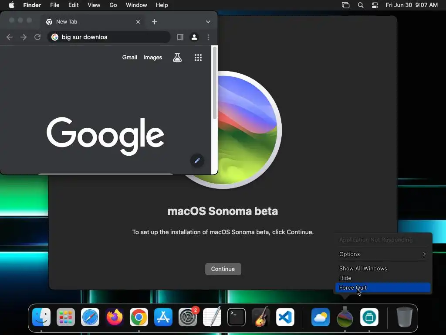Viewport: 446px width, 335px height.
Task: Open Visual Studio Code from Dock
Action: pyautogui.click(x=285, y=317)
